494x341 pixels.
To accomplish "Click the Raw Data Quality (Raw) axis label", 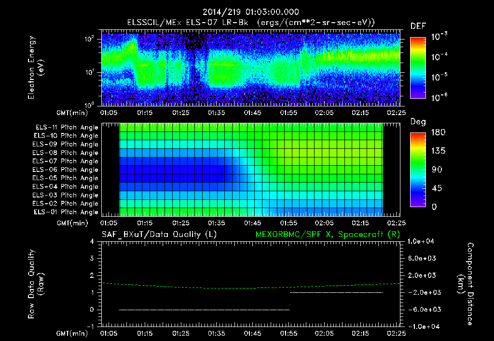I will (x=36, y=284).
